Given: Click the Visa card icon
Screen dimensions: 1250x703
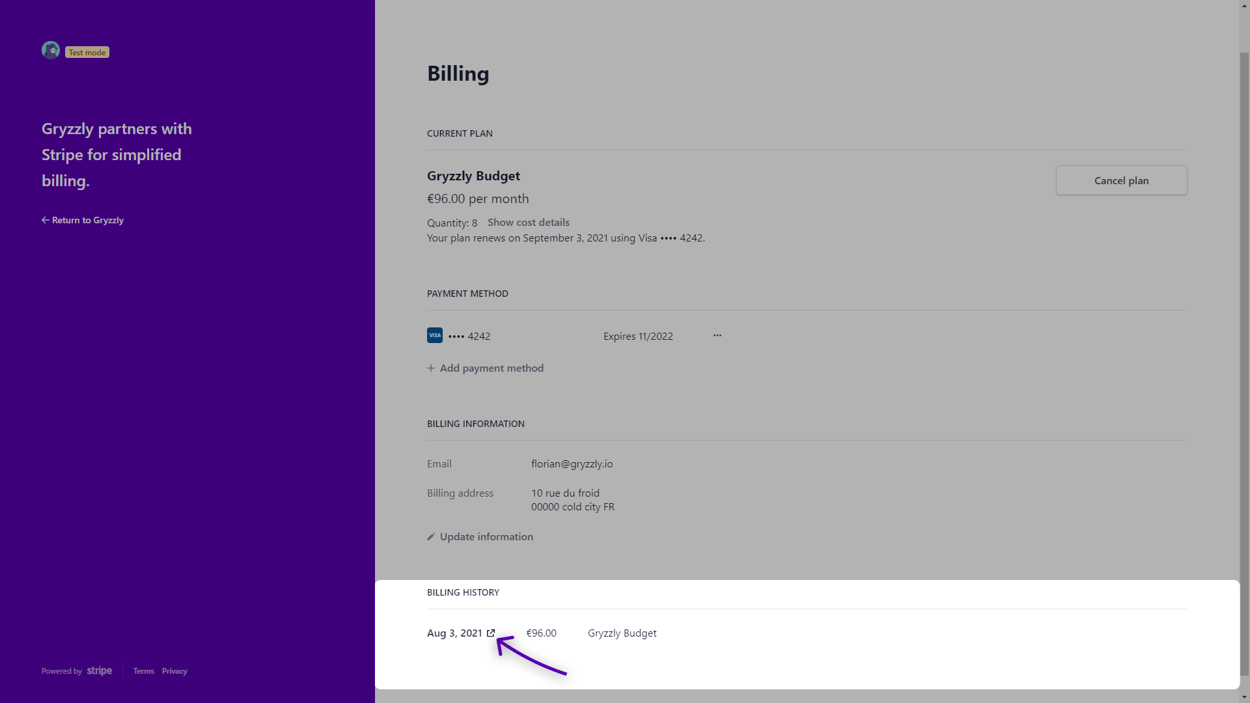Looking at the screenshot, I should point(435,335).
